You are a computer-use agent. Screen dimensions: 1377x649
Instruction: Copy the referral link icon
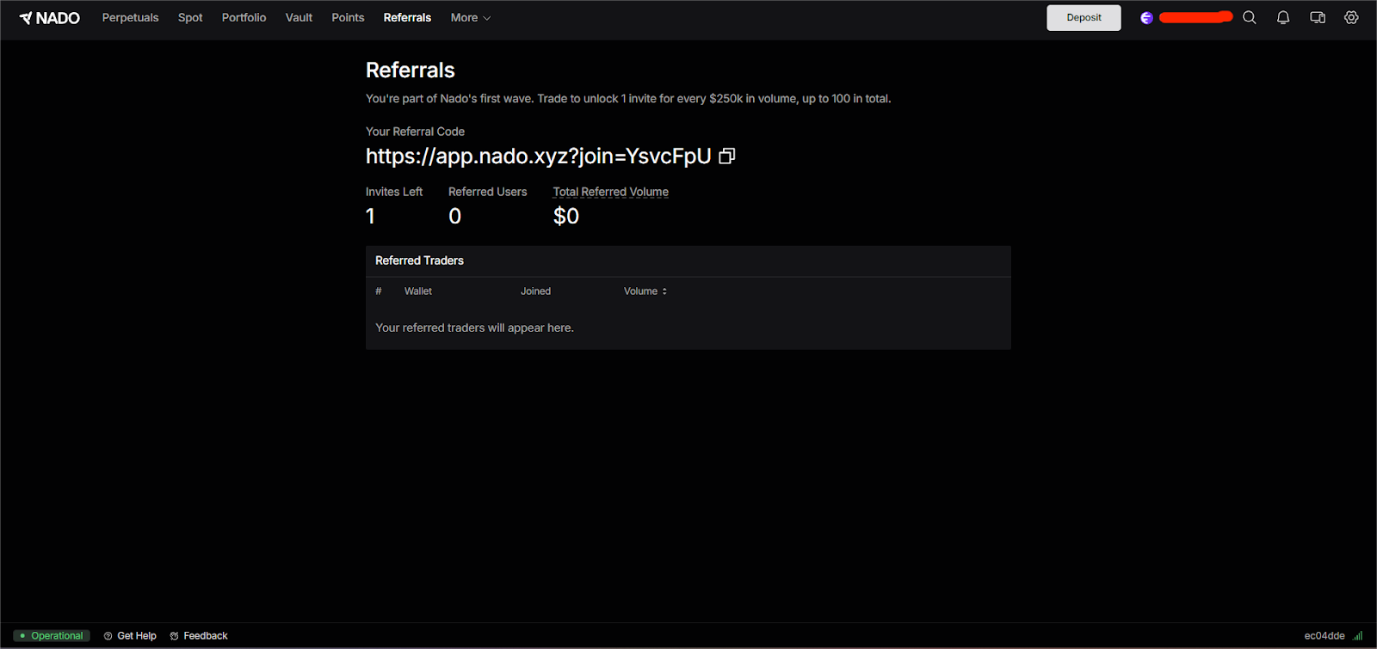pyautogui.click(x=727, y=156)
